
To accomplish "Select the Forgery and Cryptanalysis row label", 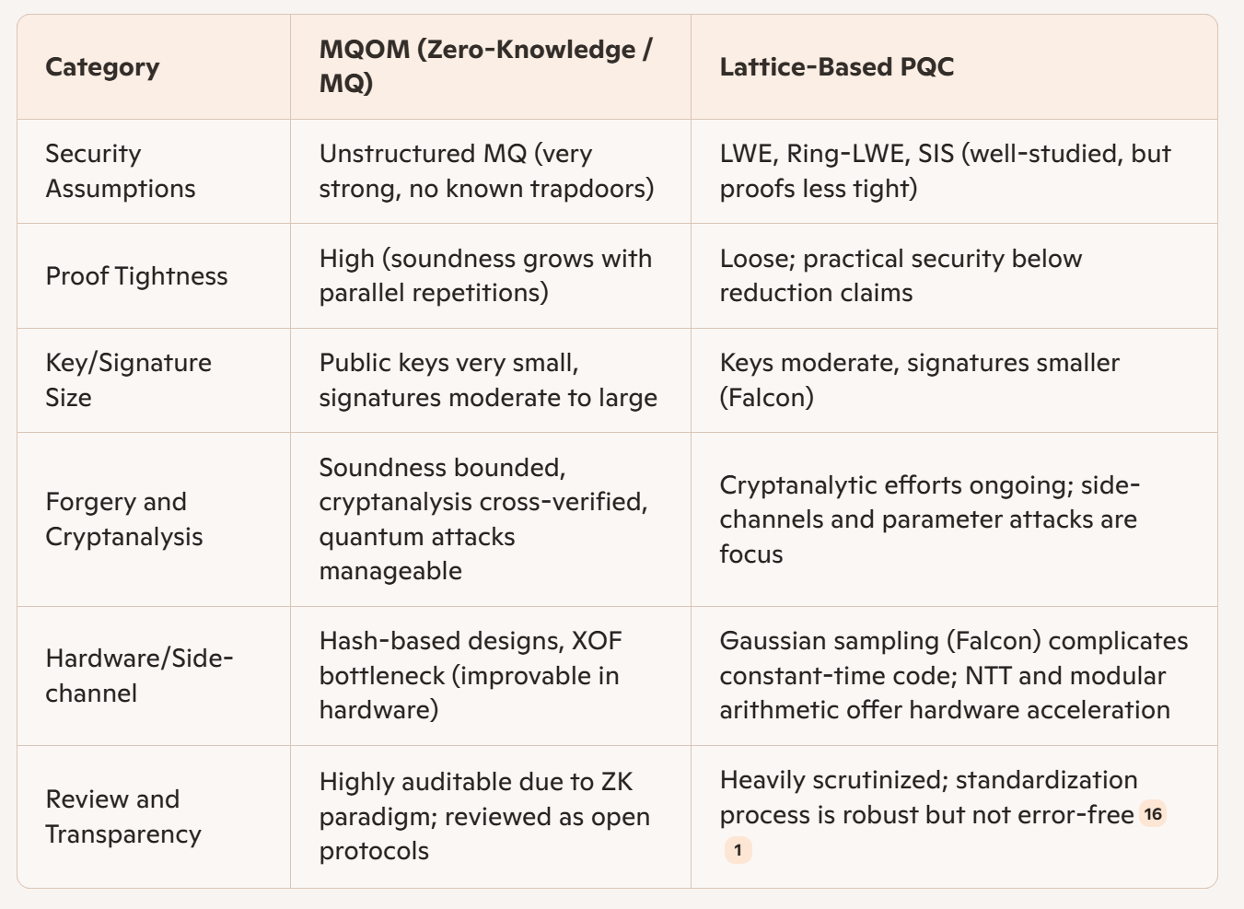I will [124, 519].
